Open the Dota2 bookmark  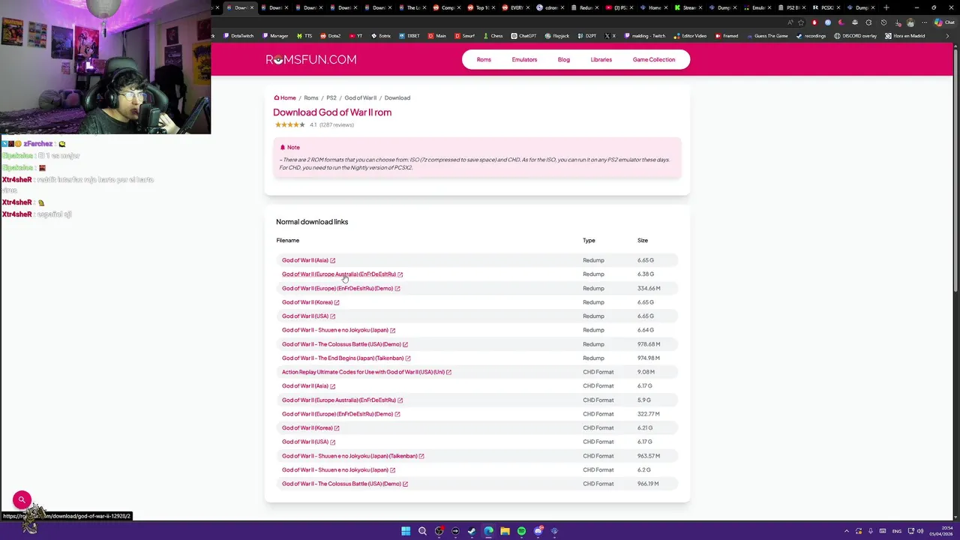(331, 36)
